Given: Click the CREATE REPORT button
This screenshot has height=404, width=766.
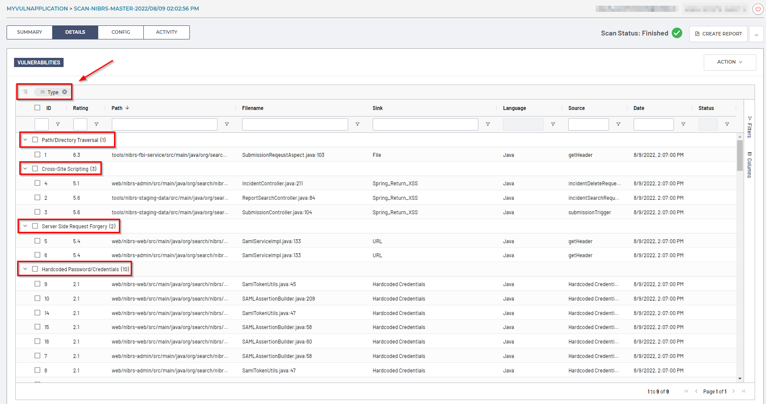Looking at the screenshot, I should [x=718, y=34].
